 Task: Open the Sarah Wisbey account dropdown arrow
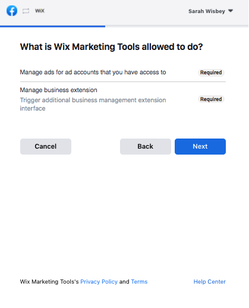(x=231, y=11)
